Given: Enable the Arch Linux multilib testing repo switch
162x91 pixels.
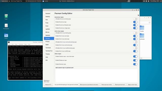Looking at the screenshot, I should tap(135, 48).
